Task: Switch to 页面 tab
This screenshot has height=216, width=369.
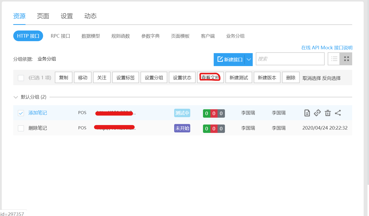Action: coord(43,16)
